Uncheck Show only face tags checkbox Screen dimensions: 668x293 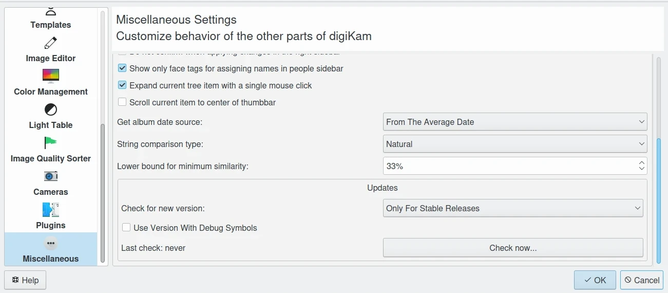(x=122, y=68)
